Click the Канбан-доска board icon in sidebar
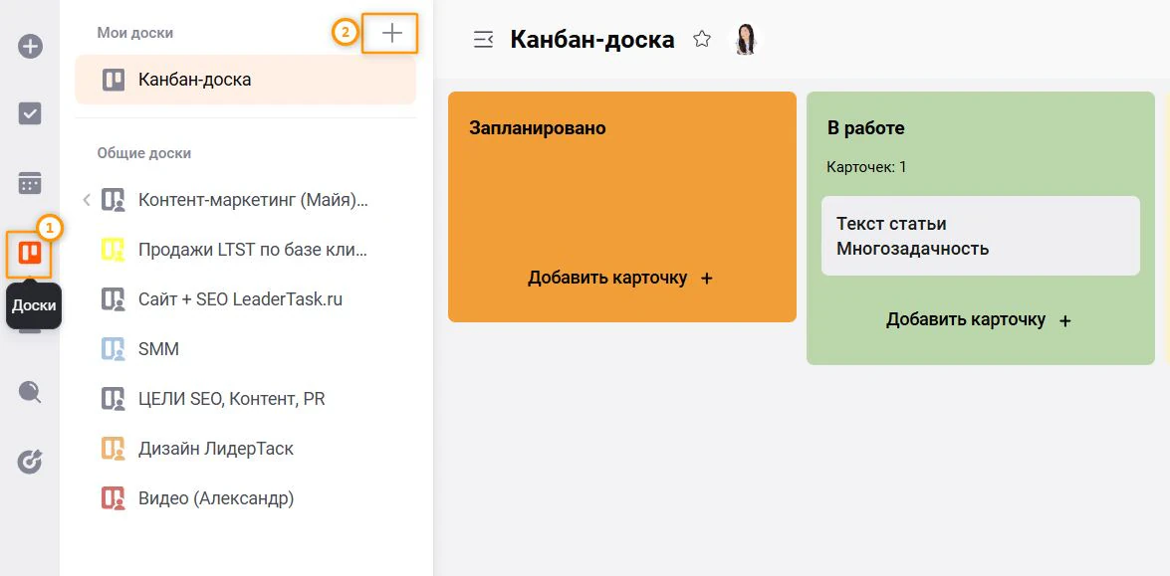 114,80
